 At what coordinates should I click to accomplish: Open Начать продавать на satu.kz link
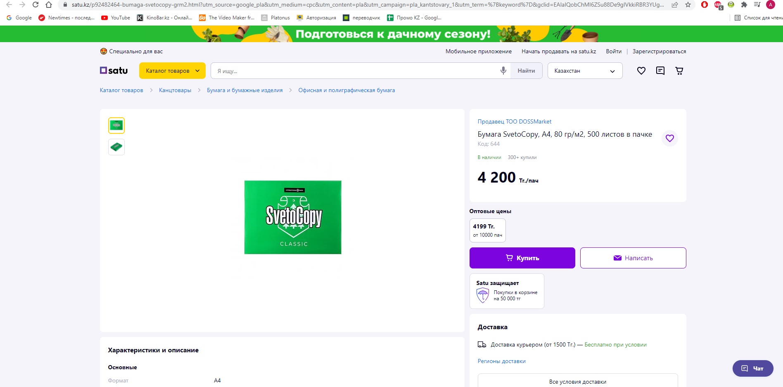point(559,51)
